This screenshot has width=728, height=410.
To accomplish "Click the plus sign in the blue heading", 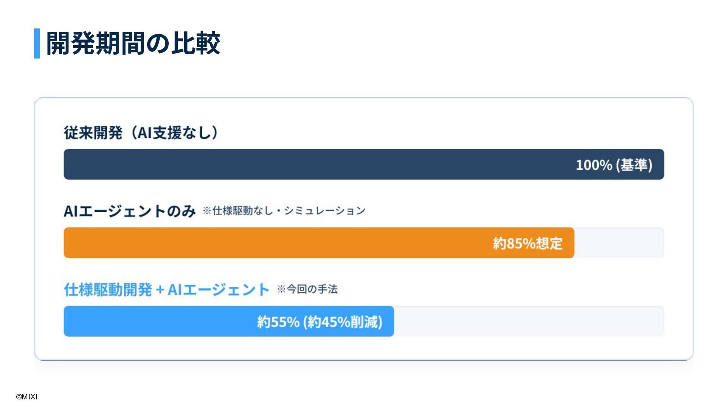I will click(160, 290).
